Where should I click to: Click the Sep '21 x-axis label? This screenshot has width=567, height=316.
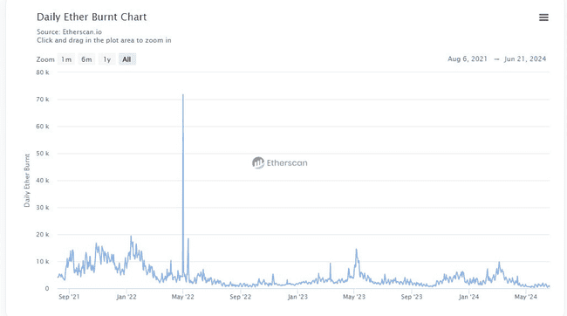point(69,297)
